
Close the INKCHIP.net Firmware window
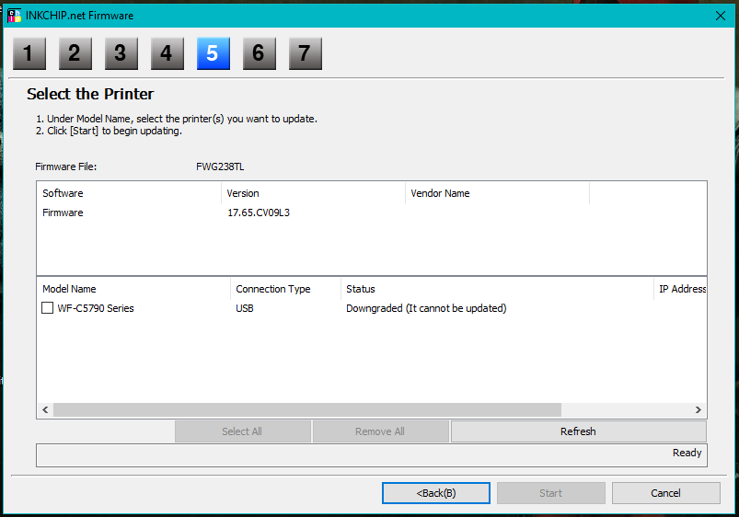coord(720,15)
